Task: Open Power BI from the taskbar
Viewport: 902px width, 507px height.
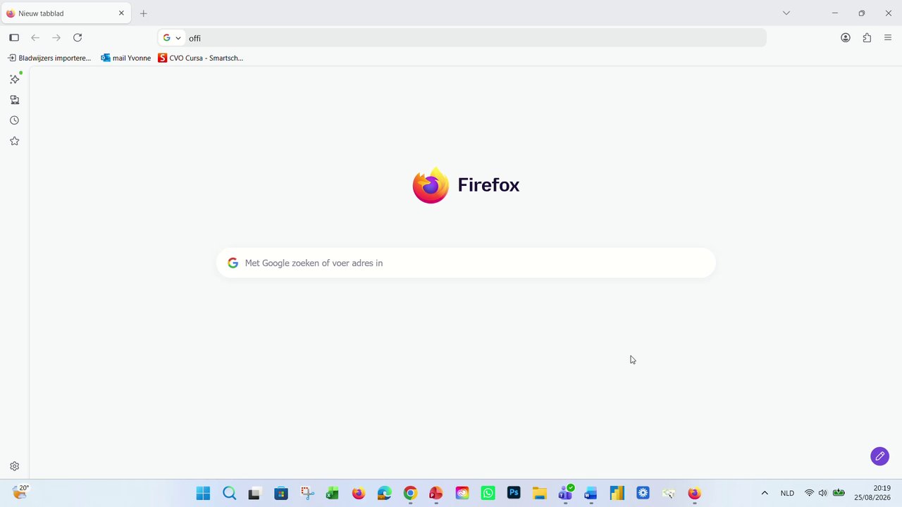Action: coord(617,493)
